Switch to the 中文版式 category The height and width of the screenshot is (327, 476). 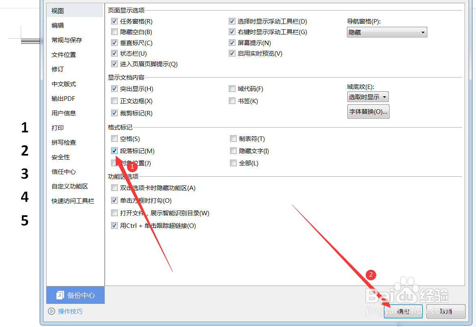coord(64,84)
